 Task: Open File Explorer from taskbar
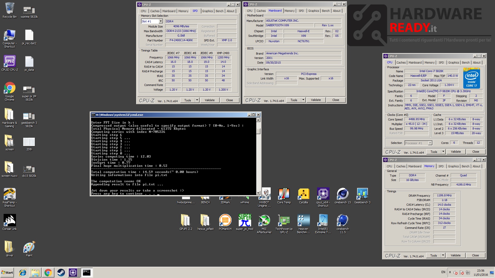point(35,273)
